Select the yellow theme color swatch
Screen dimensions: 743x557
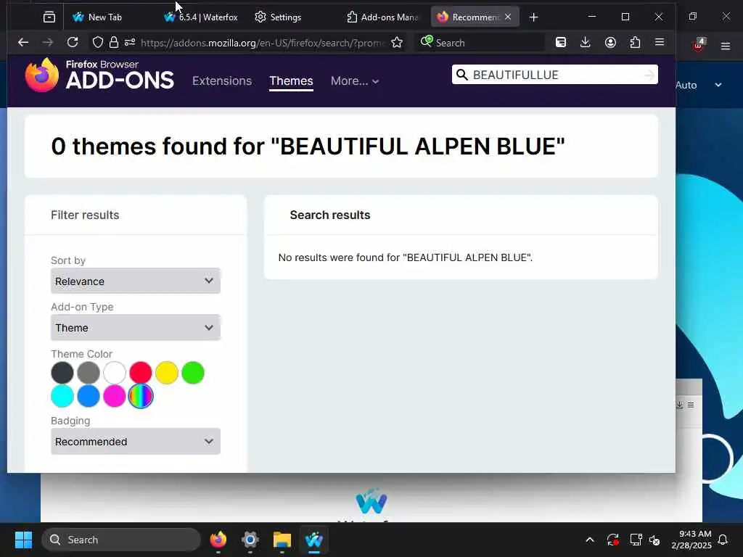tap(167, 373)
